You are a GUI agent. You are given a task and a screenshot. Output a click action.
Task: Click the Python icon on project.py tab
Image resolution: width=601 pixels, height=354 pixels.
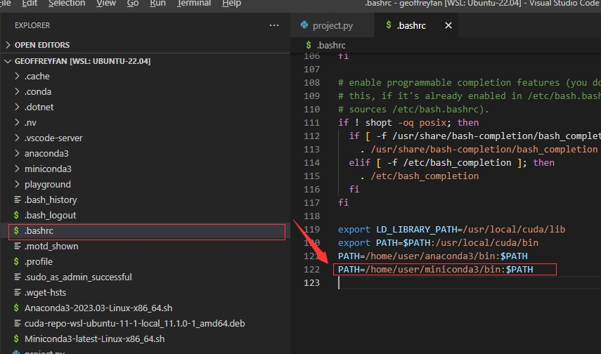(304, 25)
